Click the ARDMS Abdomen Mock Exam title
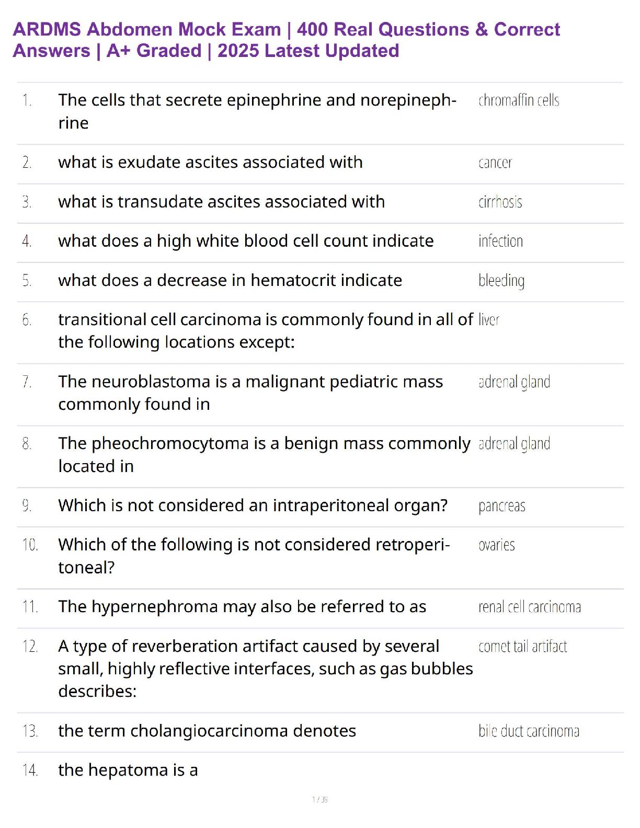Screen dimensions: 640x828 (286, 40)
